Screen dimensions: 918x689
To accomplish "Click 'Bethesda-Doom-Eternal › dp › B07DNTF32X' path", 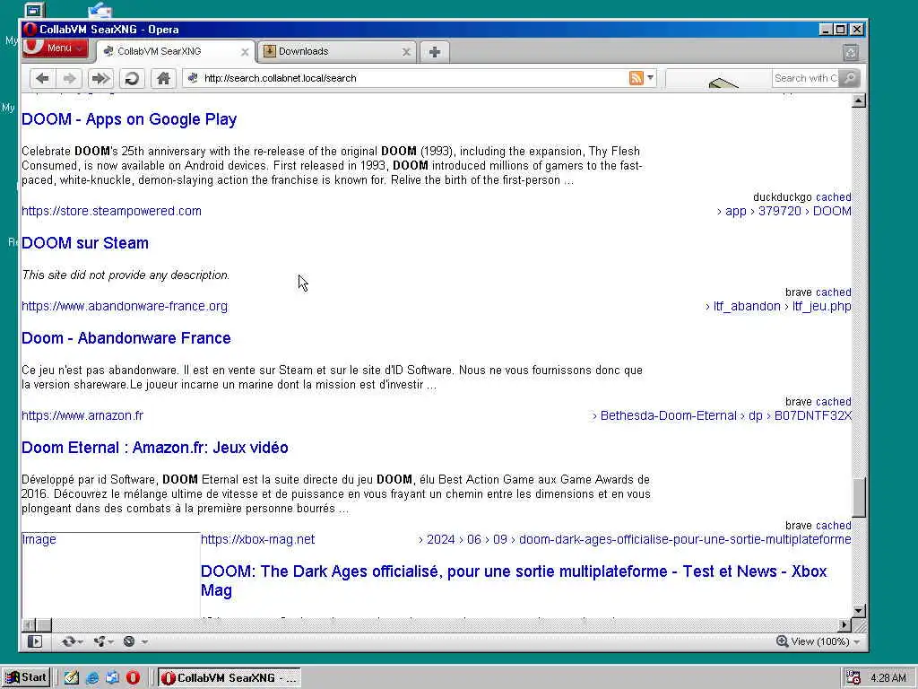I will click(722, 415).
